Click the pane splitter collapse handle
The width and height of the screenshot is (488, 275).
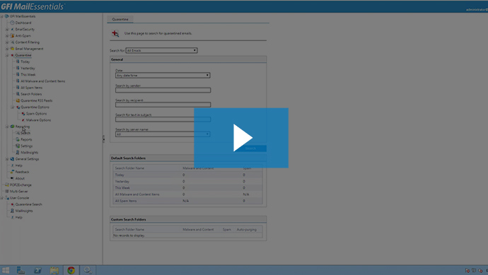pos(104,139)
